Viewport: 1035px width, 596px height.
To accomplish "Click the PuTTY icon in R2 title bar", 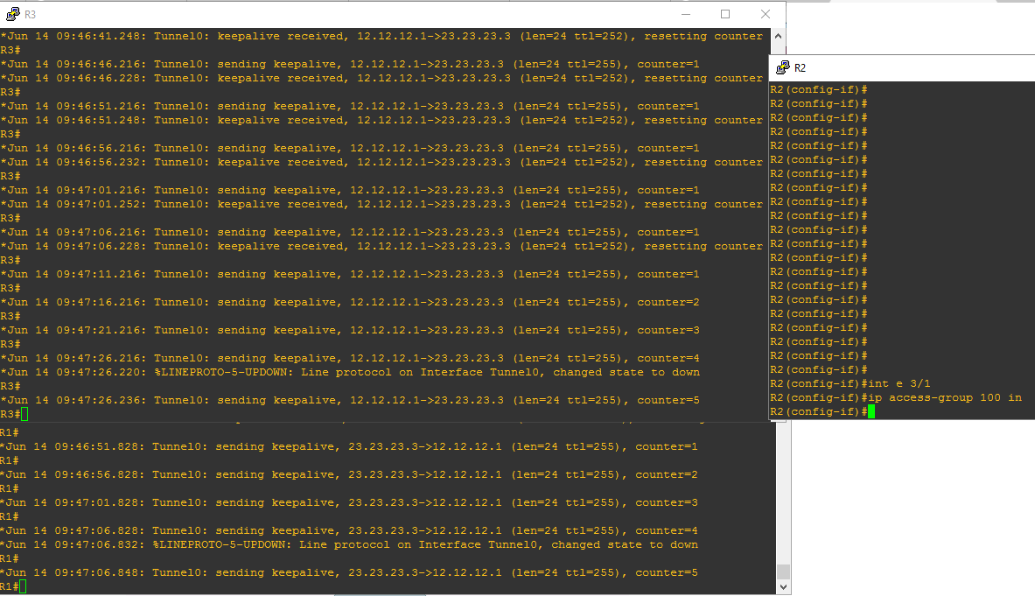I will 782,67.
